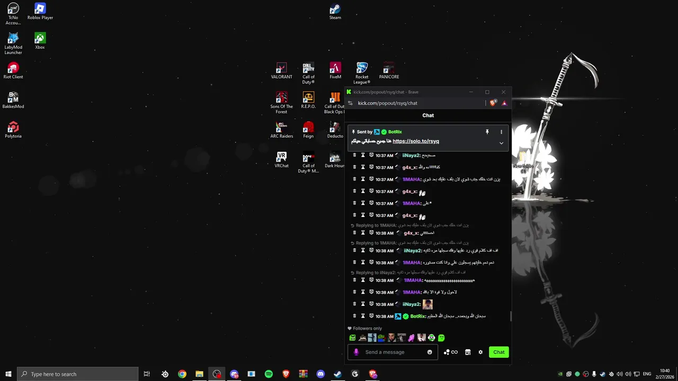This screenshot has width=678, height=381.
Task: Open chat settings gear icon
Action: point(480,352)
